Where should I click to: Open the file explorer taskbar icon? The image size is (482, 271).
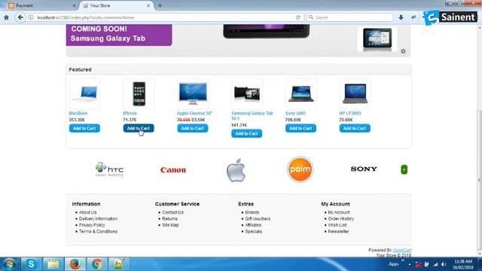53,264
